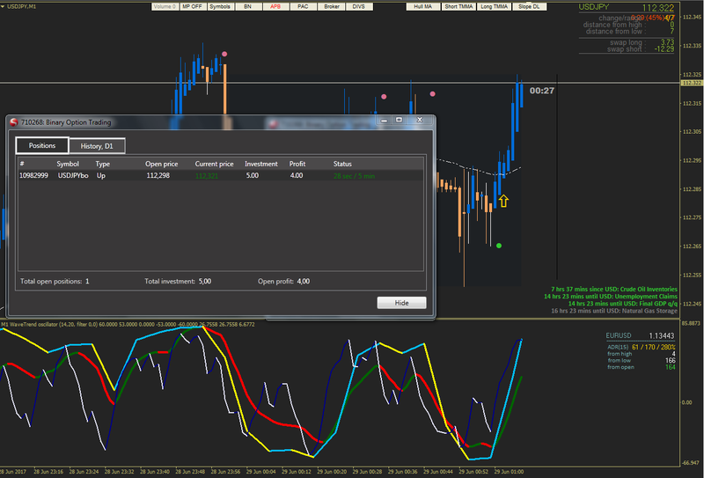Click the BN toolbar button

pyautogui.click(x=248, y=6)
